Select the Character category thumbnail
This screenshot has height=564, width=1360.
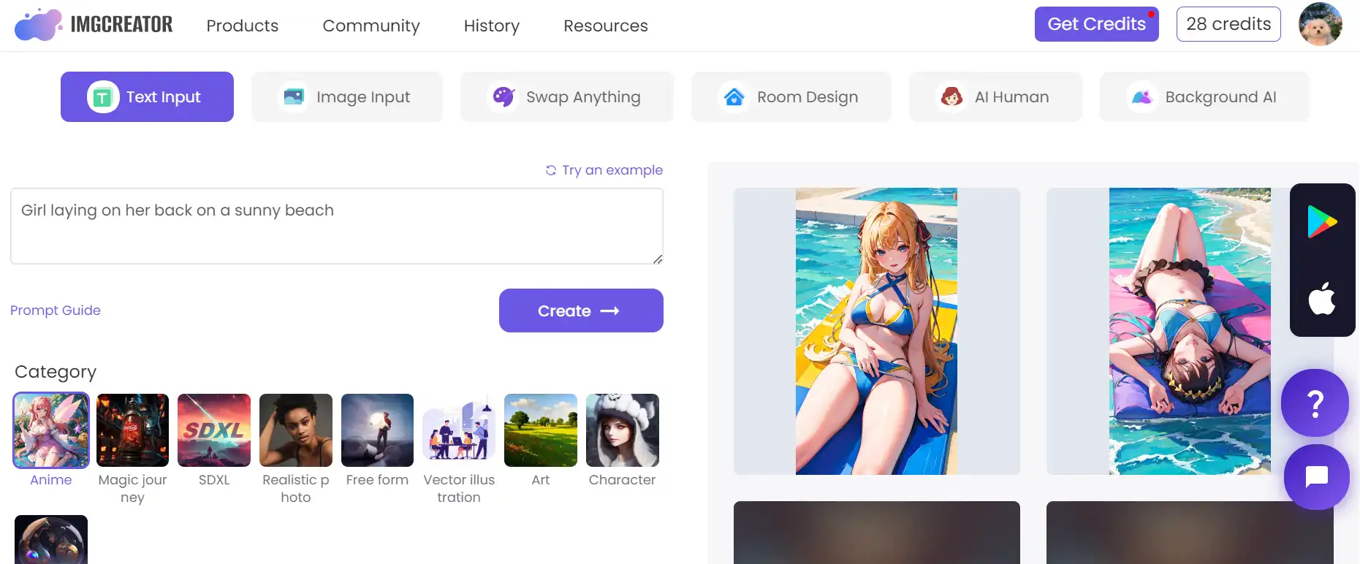(623, 430)
